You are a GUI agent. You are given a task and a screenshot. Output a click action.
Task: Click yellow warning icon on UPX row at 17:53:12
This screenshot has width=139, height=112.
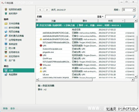click(41, 68)
